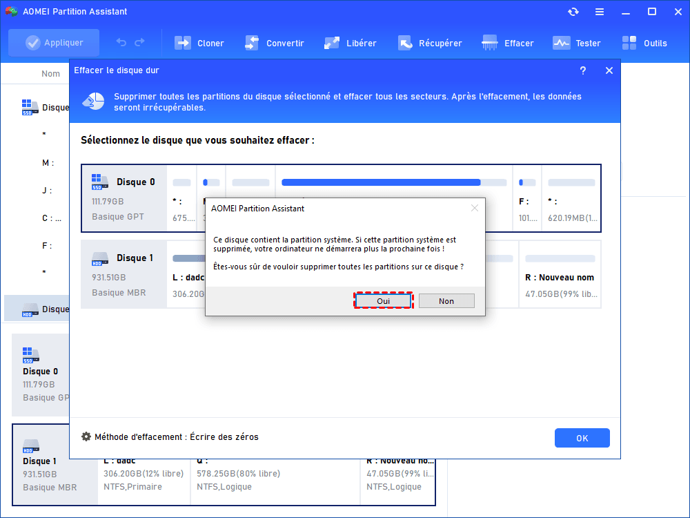Screen dimensions: 690x518
Task: Click the Méthode d'effacement gear icon
Action: [86, 437]
